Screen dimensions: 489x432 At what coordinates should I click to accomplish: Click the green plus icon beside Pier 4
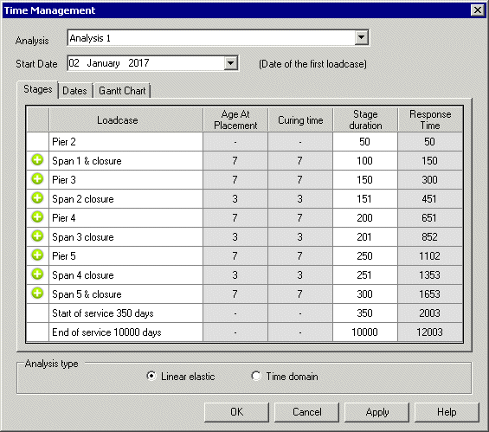pyautogui.click(x=37, y=217)
